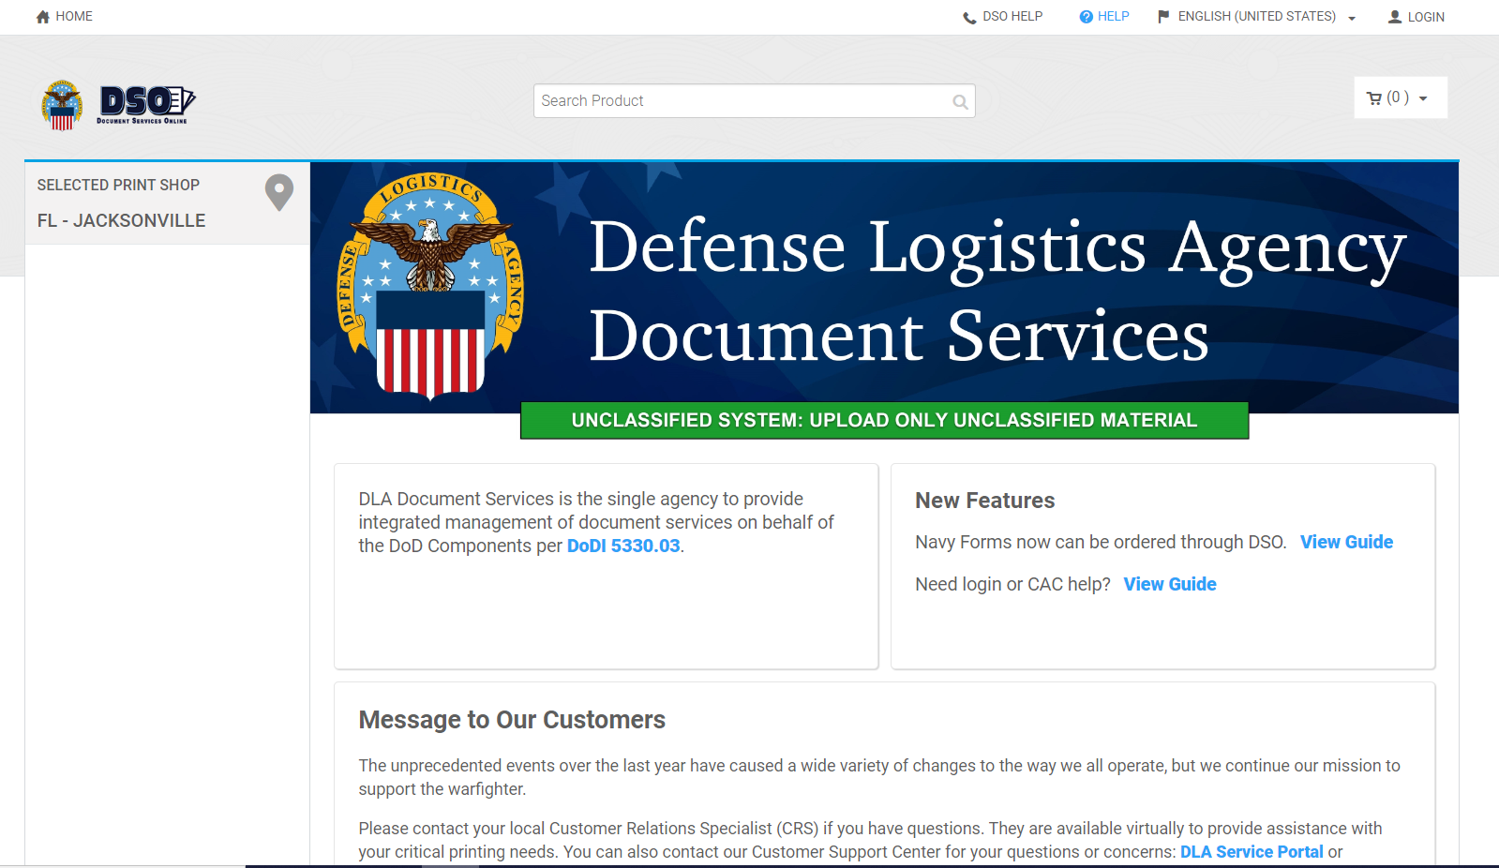
Task: Click the DSO Document Services Online logo
Action: click(x=119, y=104)
